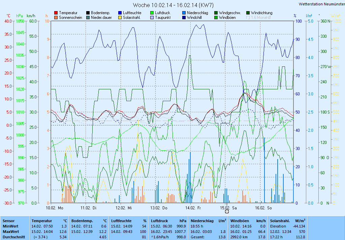Toggle the orange Sonnenschein legend box
Screen dimensions: 345x240
(x=56, y=18)
